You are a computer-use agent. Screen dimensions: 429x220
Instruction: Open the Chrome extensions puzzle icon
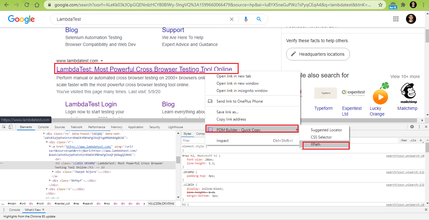pyautogui.click(x=403, y=5)
